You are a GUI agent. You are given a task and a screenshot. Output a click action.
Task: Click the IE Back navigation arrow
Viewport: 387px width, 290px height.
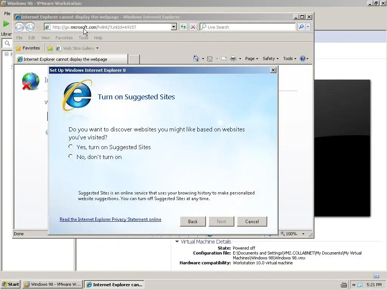20,27
